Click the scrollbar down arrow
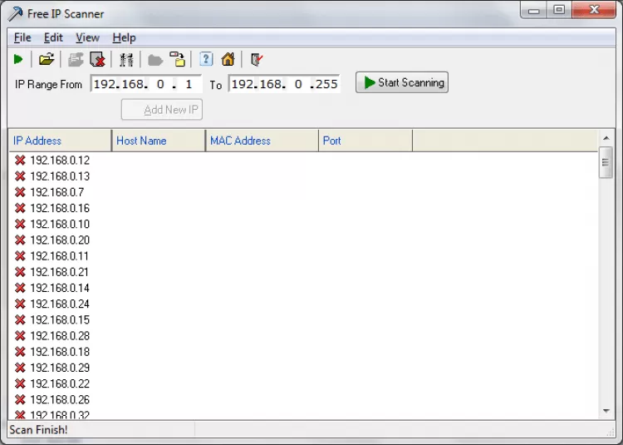623x445 pixels. pos(606,411)
